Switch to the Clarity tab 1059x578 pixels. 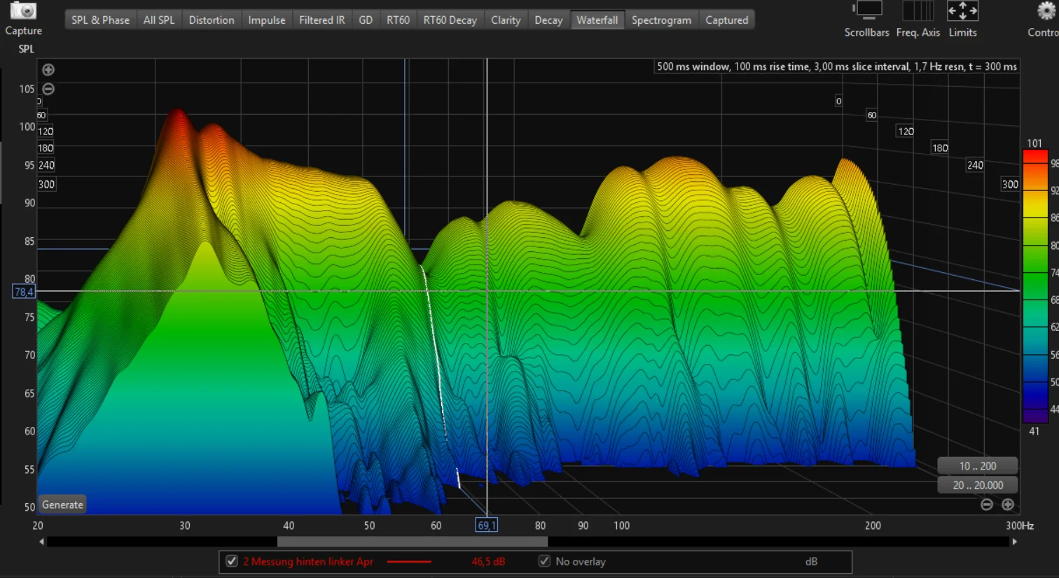coord(506,20)
